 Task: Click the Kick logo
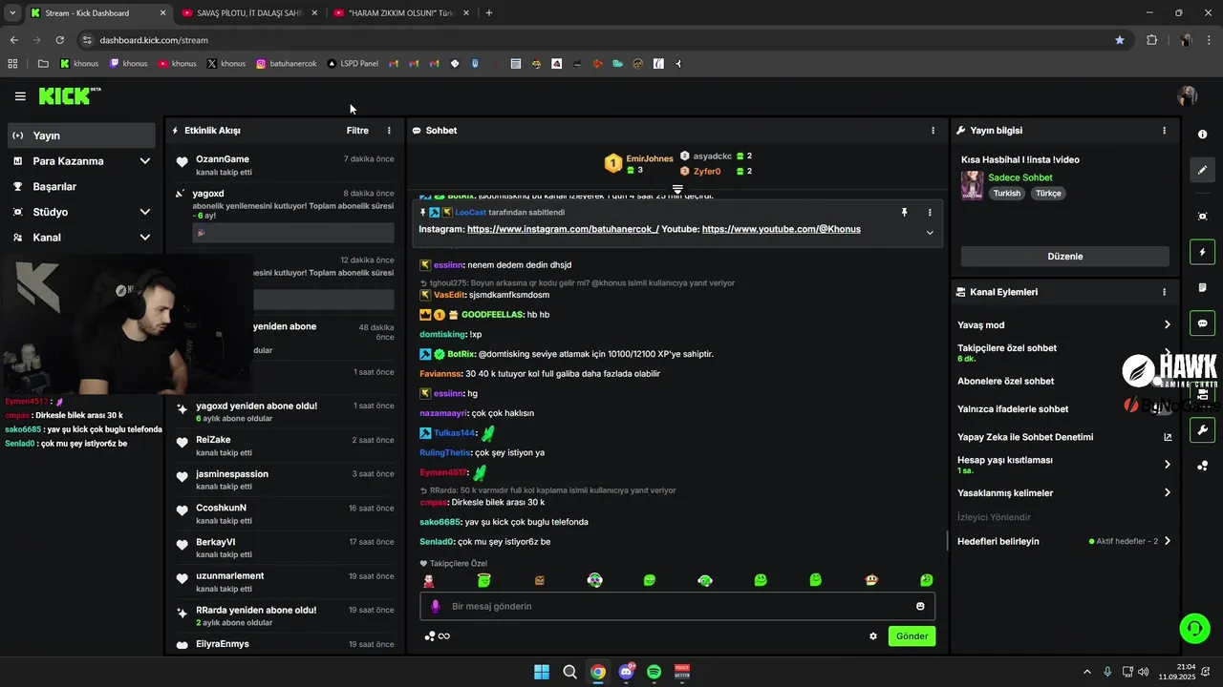click(69, 95)
